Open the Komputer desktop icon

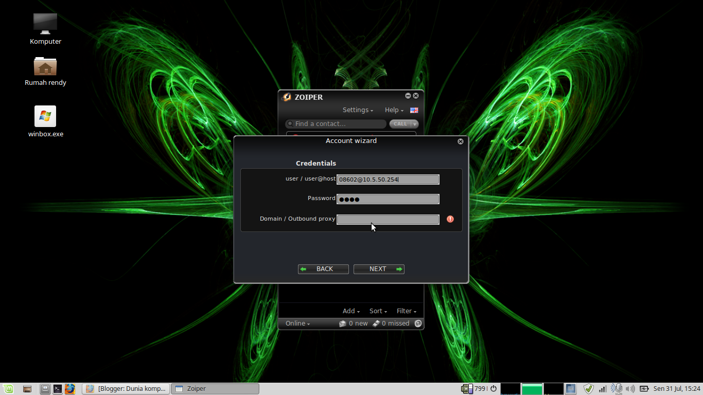[x=45, y=29]
